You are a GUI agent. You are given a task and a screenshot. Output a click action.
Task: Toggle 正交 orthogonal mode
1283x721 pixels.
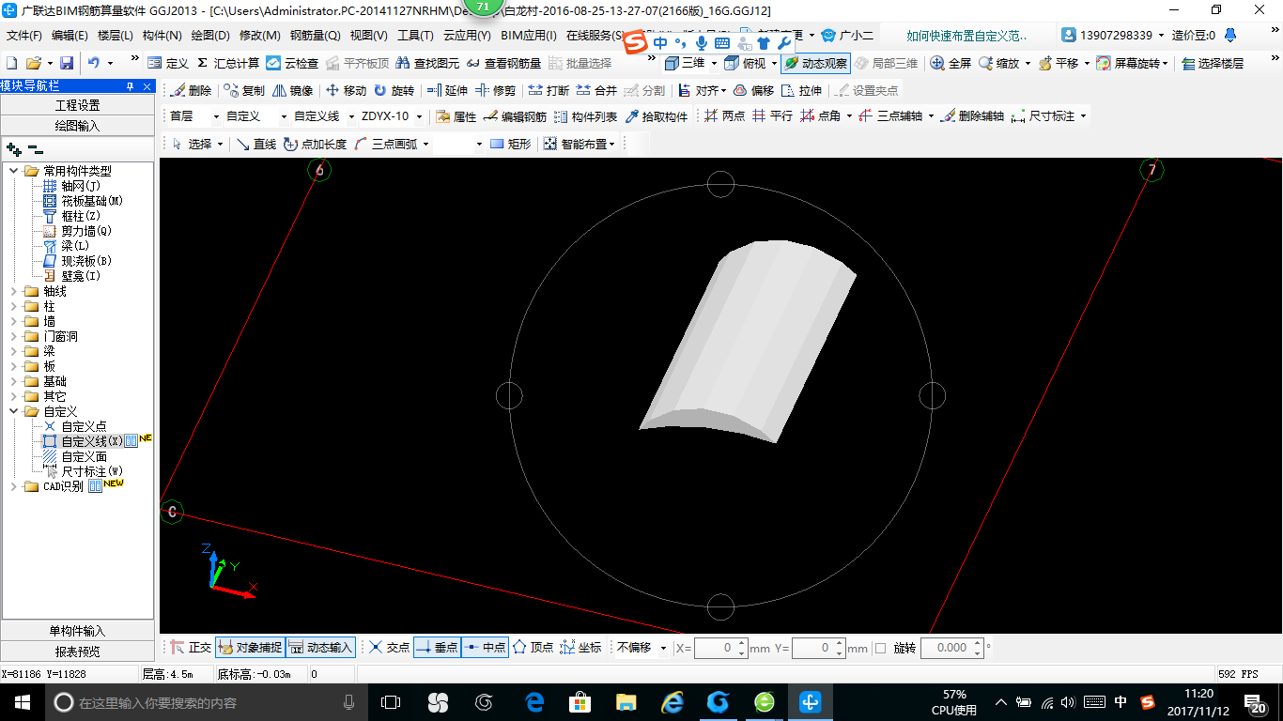pos(191,648)
